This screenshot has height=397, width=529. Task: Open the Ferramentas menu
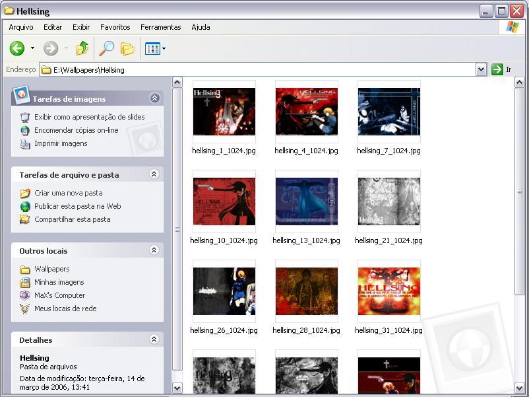pos(160,27)
